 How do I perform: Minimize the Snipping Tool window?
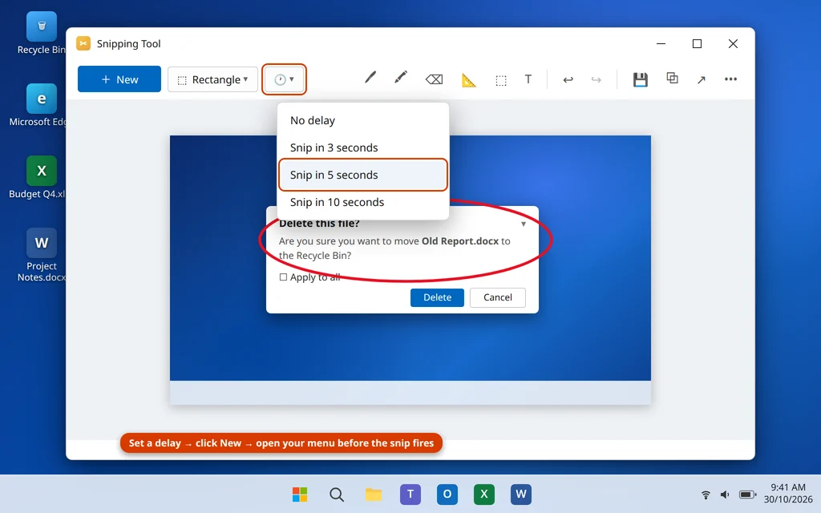tap(661, 43)
